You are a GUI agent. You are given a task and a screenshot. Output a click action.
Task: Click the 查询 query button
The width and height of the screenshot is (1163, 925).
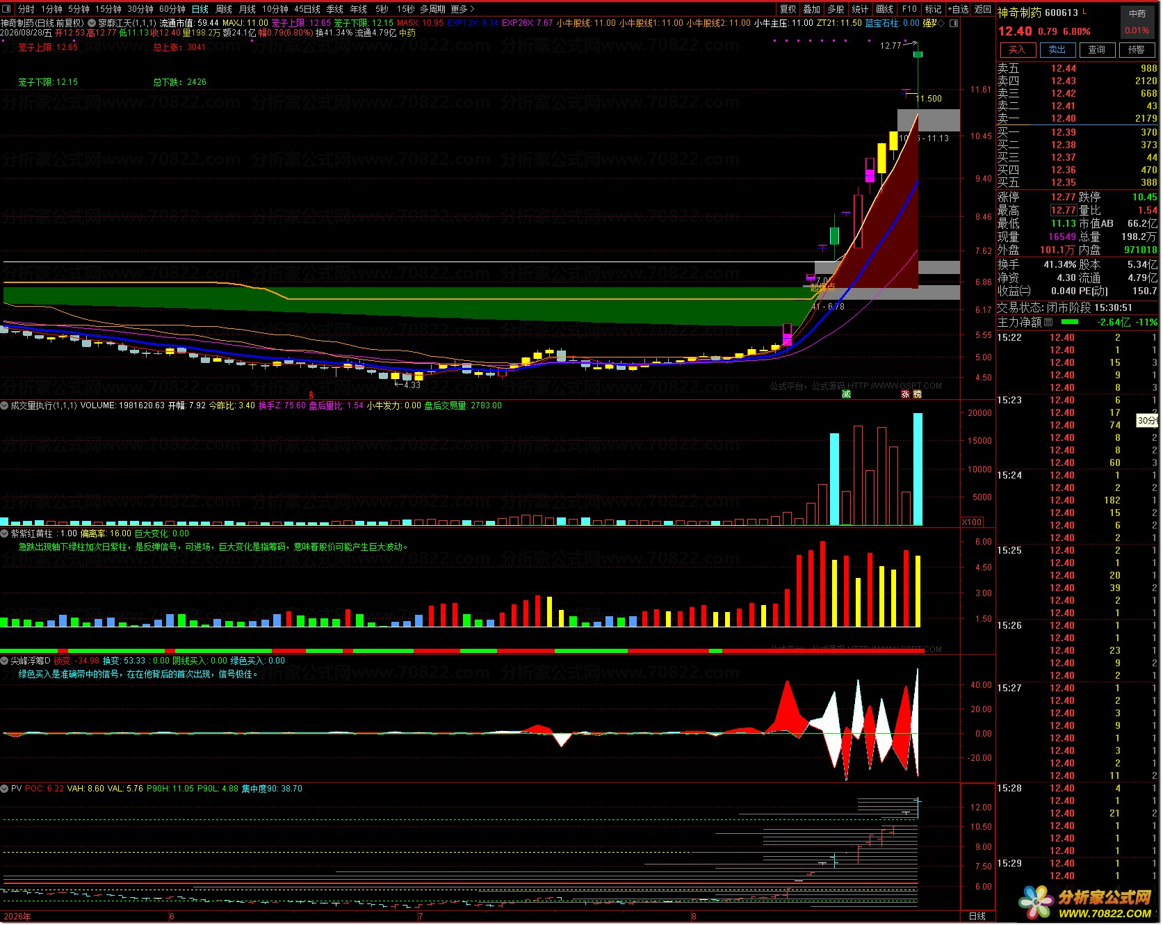point(1097,50)
